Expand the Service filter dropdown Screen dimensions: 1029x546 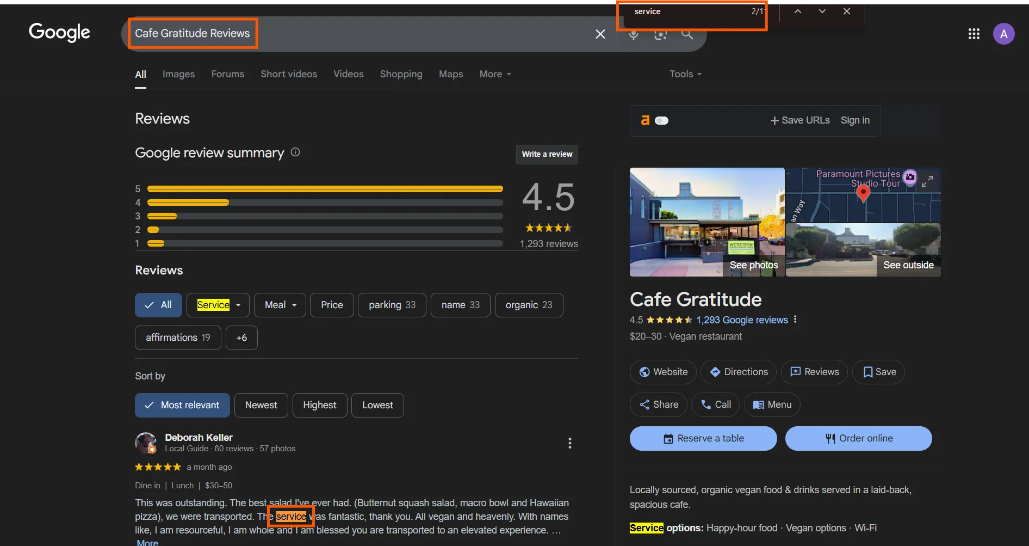tap(218, 305)
